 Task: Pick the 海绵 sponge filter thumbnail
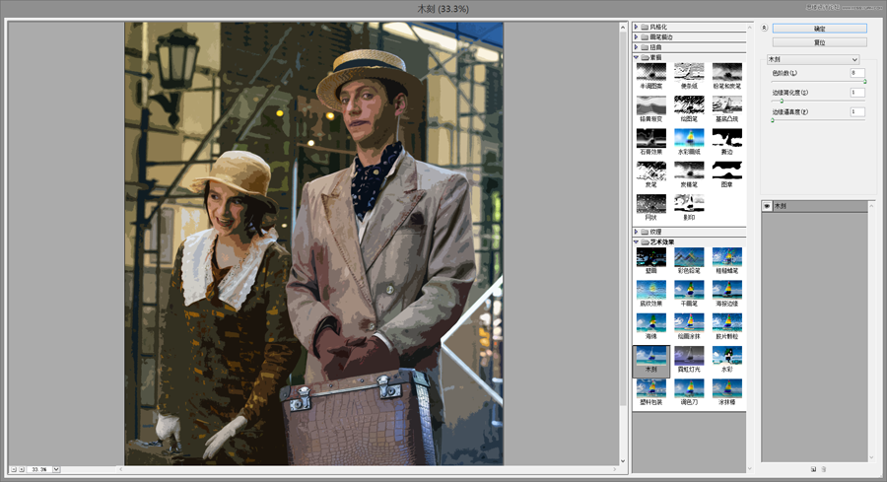pos(650,323)
